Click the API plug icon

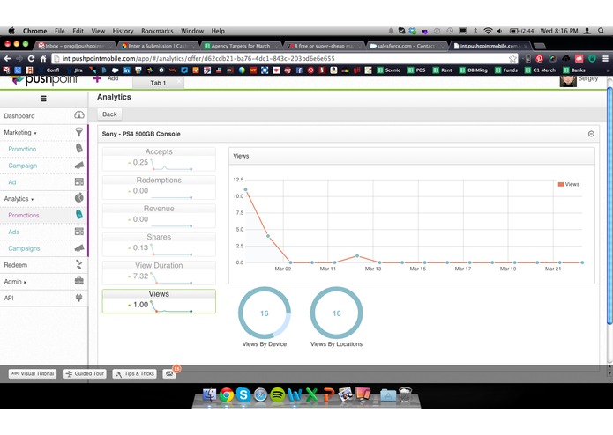(x=79, y=298)
